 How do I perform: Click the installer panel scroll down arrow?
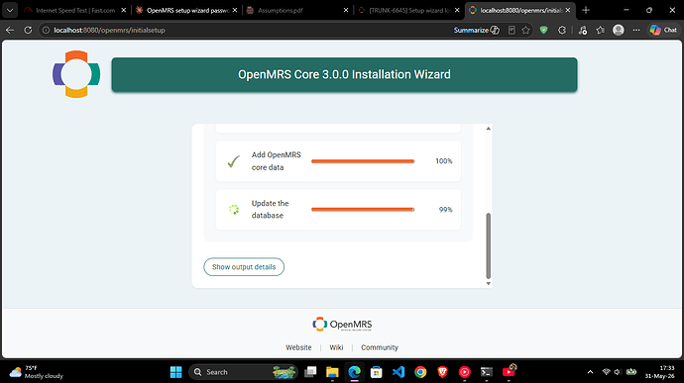[488, 284]
